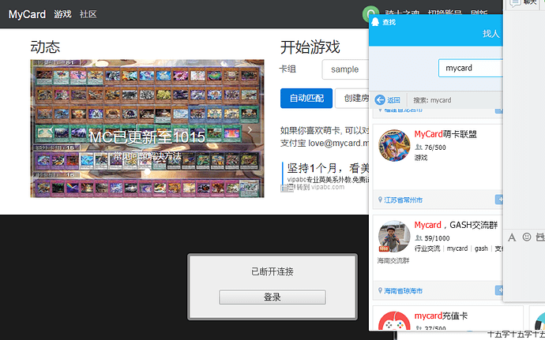
Task: Switch to the 找人 tab
Action: [490, 34]
